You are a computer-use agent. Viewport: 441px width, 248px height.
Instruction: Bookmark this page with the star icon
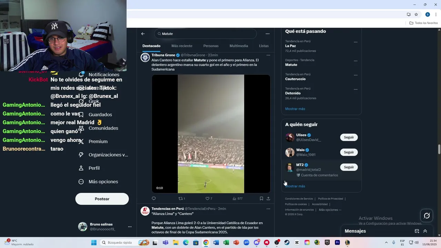click(416, 14)
